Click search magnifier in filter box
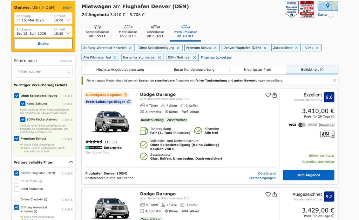This screenshot has width=359, height=220. click(x=68, y=72)
